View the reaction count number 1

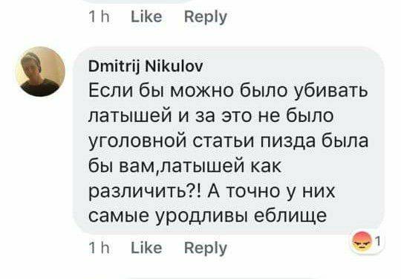pos(378,241)
